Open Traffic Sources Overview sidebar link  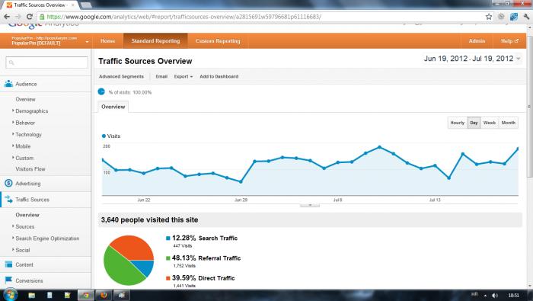coord(27,215)
